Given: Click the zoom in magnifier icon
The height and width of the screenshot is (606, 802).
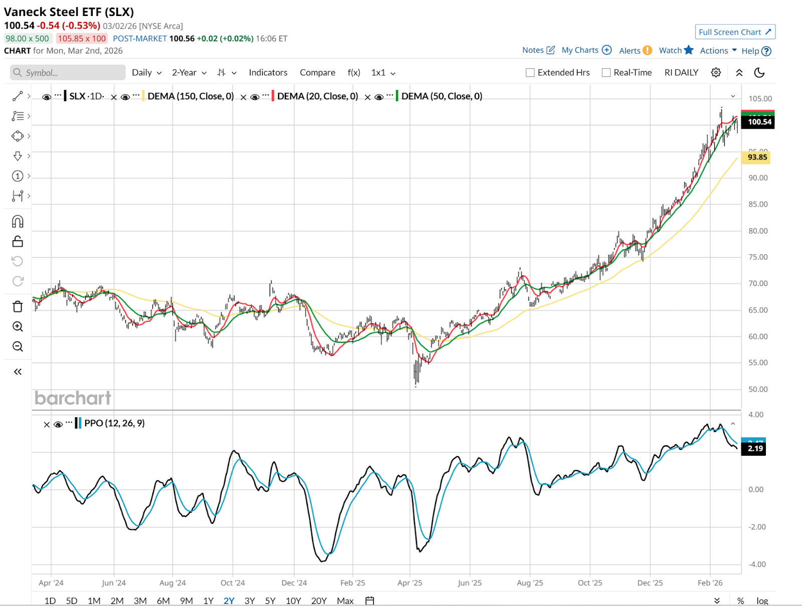Looking at the screenshot, I should (18, 327).
